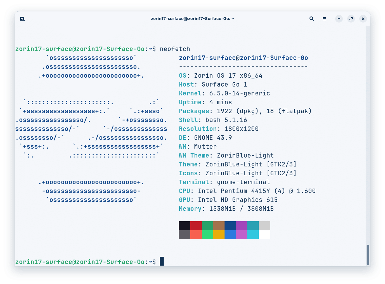Click the GPU line Intel HD Graphics 615
The height and width of the screenshot is (284, 385).
(x=228, y=200)
